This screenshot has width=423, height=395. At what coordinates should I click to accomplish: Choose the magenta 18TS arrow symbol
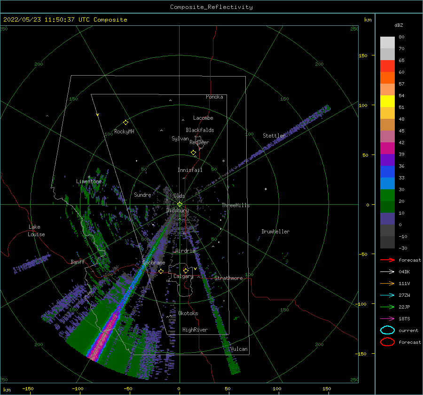[x=387, y=319]
